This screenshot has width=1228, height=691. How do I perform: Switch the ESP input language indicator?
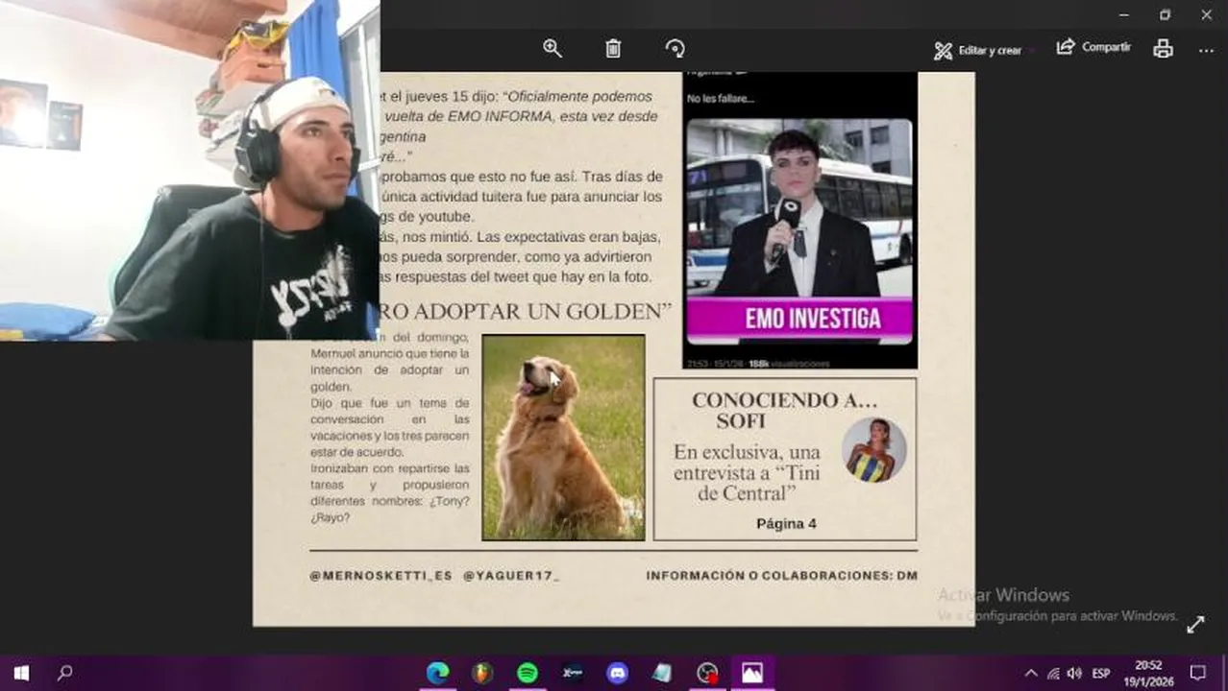(x=1101, y=673)
